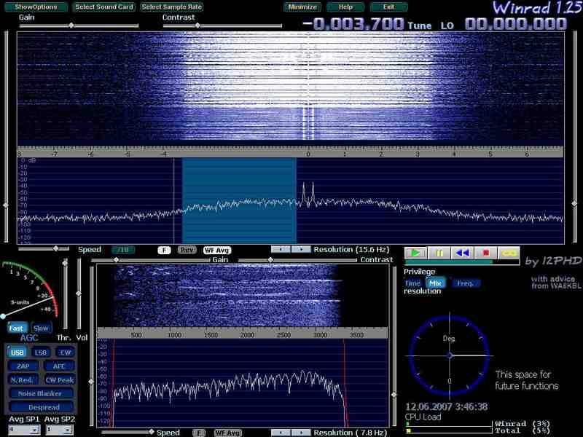The width and height of the screenshot is (583, 437).
Task: Click the Minimize button in the top bar
Action: (x=302, y=7)
